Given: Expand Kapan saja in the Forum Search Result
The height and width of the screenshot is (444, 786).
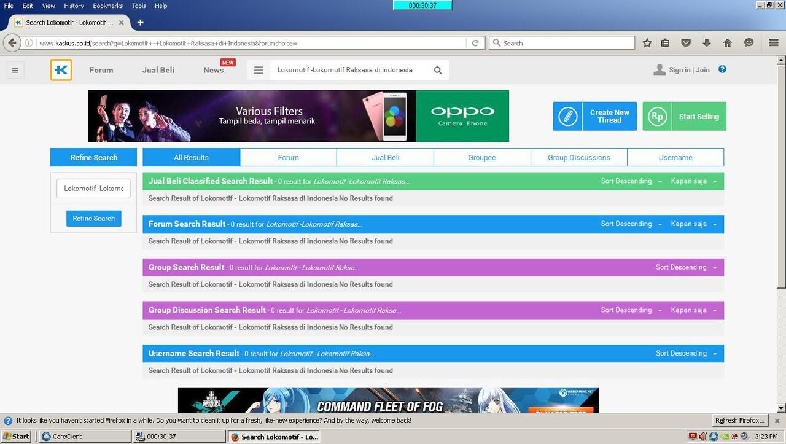Looking at the screenshot, I should (x=694, y=224).
